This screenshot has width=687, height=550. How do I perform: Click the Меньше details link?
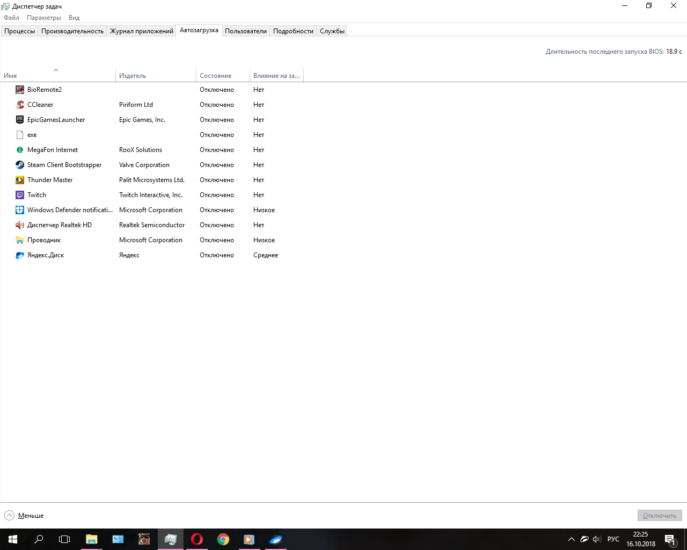pyautogui.click(x=31, y=516)
